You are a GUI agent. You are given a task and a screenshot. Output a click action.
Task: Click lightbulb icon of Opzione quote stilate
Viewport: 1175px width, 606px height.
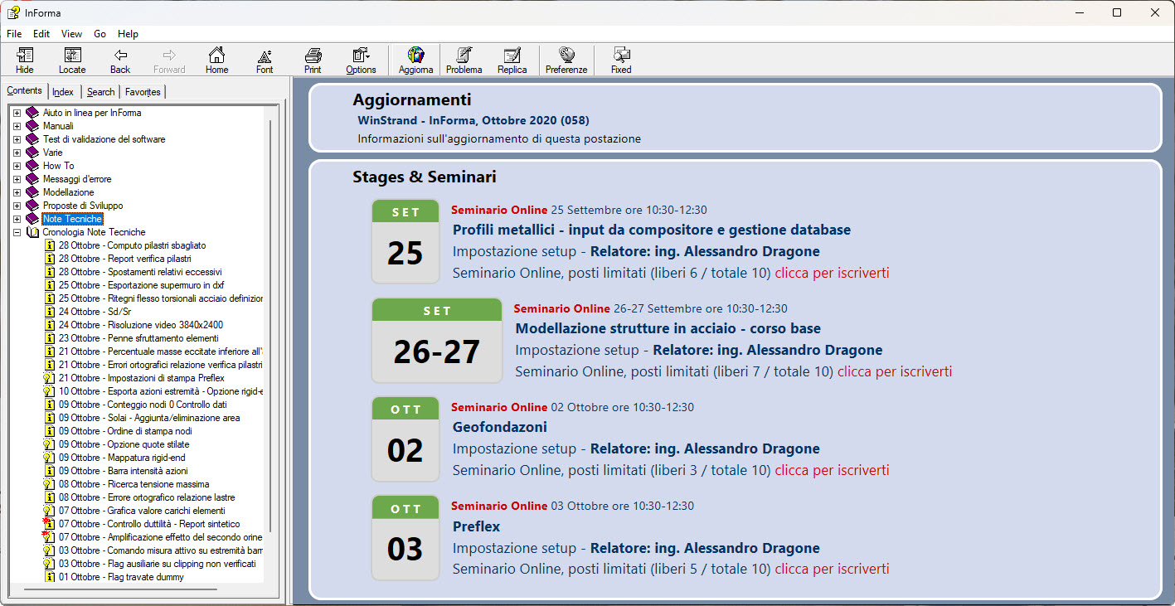(x=49, y=444)
